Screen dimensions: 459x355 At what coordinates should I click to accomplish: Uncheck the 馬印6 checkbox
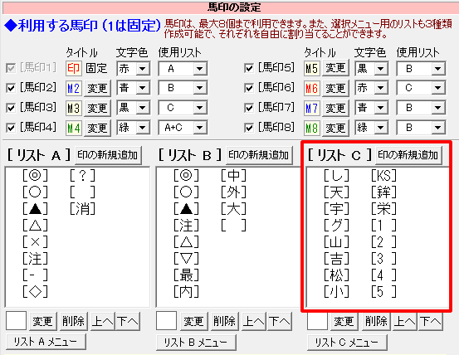[249, 88]
